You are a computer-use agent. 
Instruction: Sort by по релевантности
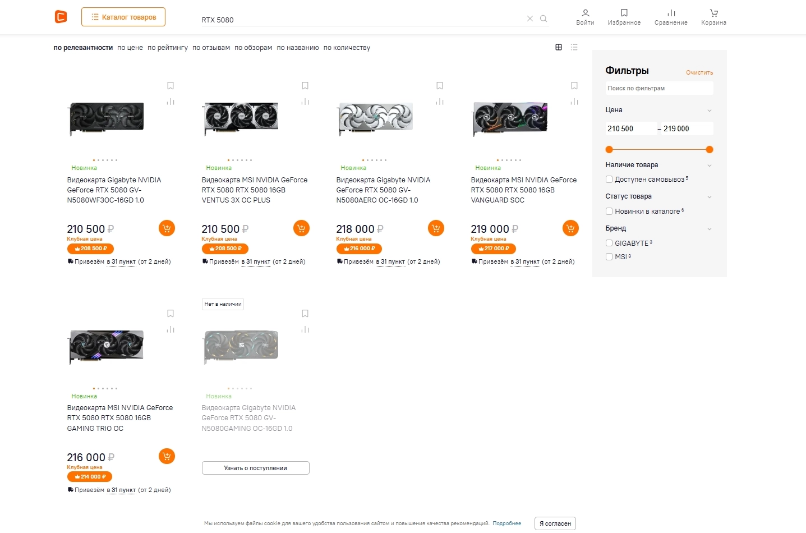[x=83, y=48]
